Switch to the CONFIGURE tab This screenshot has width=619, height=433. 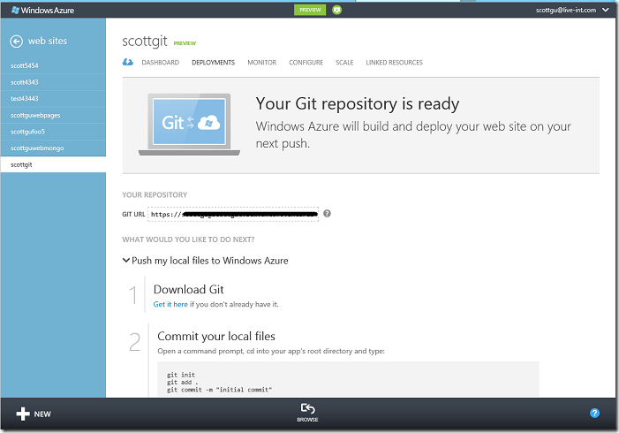pos(306,63)
